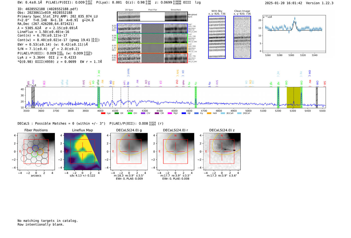Viewport: 351px width, 238px height.
Task: View the With Sky cutout image
Action: tap(217, 37)
